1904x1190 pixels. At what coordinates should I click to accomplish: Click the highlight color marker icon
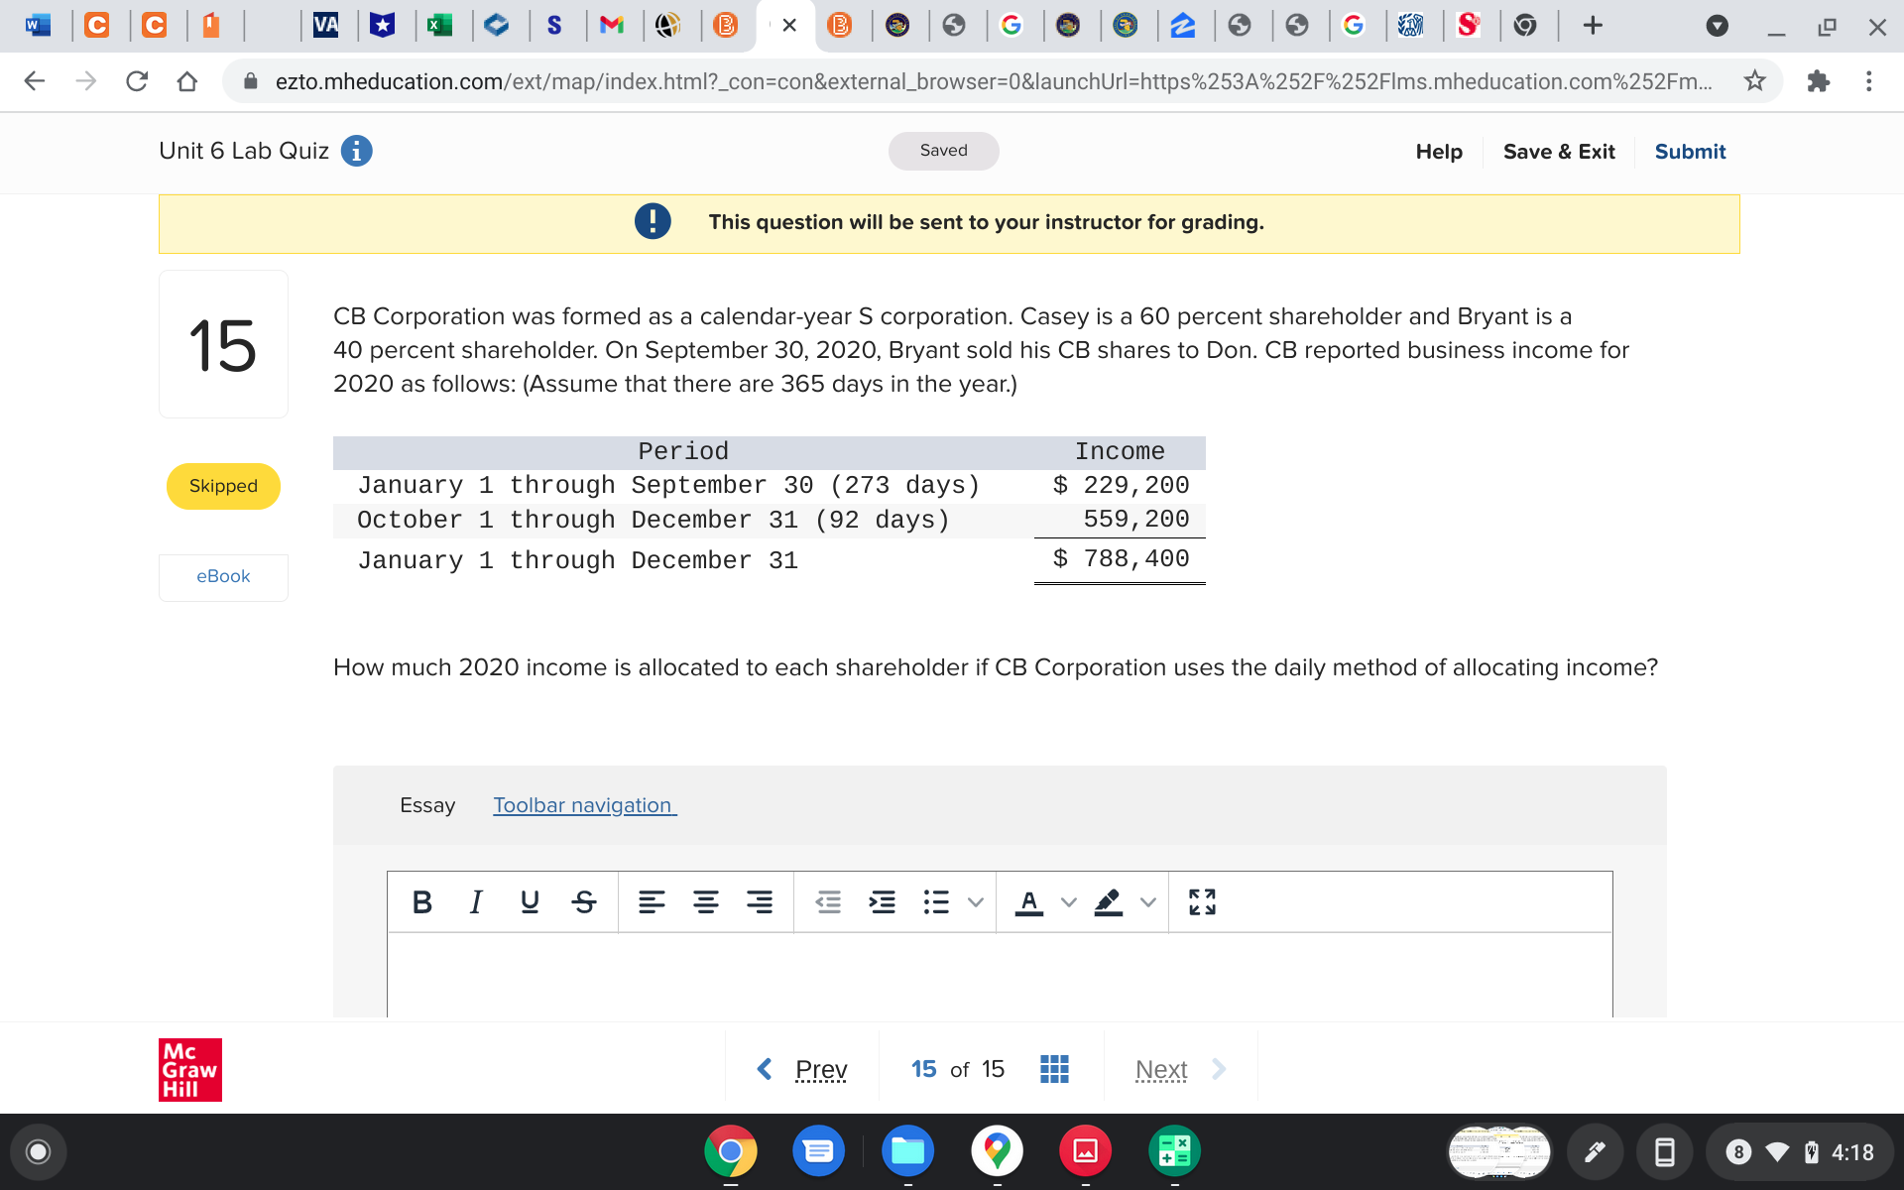(x=1108, y=901)
